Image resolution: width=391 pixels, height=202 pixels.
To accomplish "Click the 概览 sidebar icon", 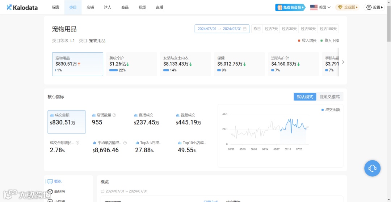I will coord(50,181).
